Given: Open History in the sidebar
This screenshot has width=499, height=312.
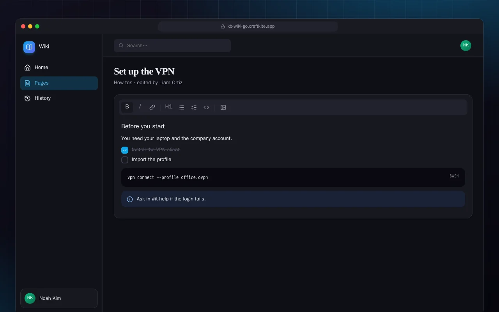Looking at the screenshot, I should [x=59, y=98].
